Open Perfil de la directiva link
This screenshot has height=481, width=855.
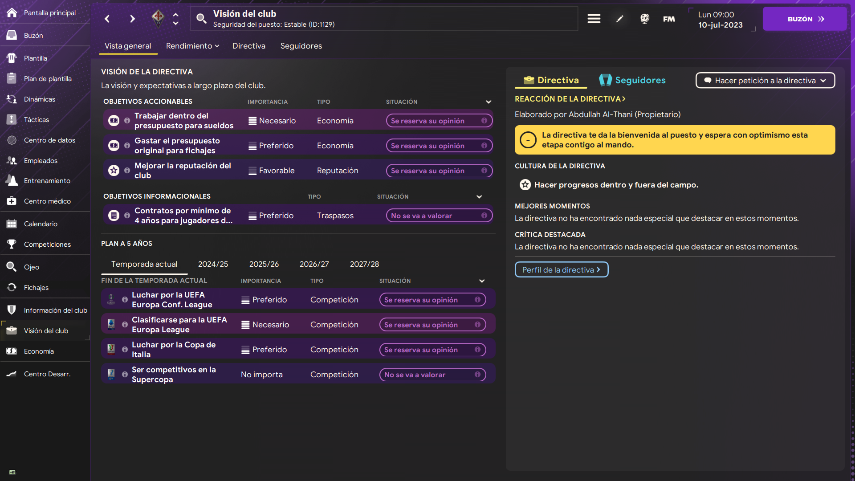[562, 269]
